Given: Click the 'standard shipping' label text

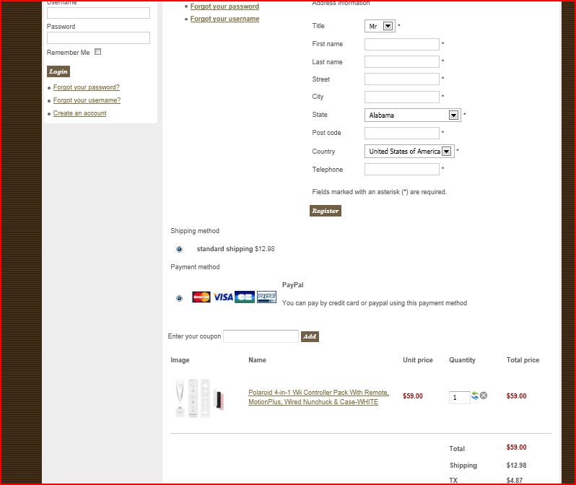Looking at the screenshot, I should tap(224, 249).
